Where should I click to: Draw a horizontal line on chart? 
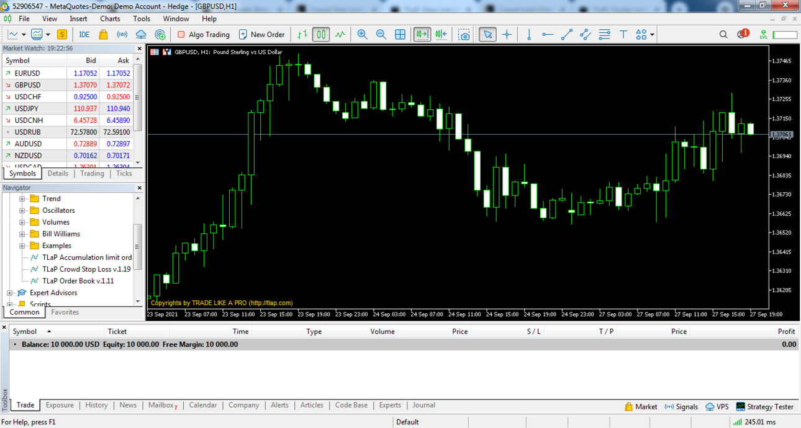pyautogui.click(x=548, y=35)
